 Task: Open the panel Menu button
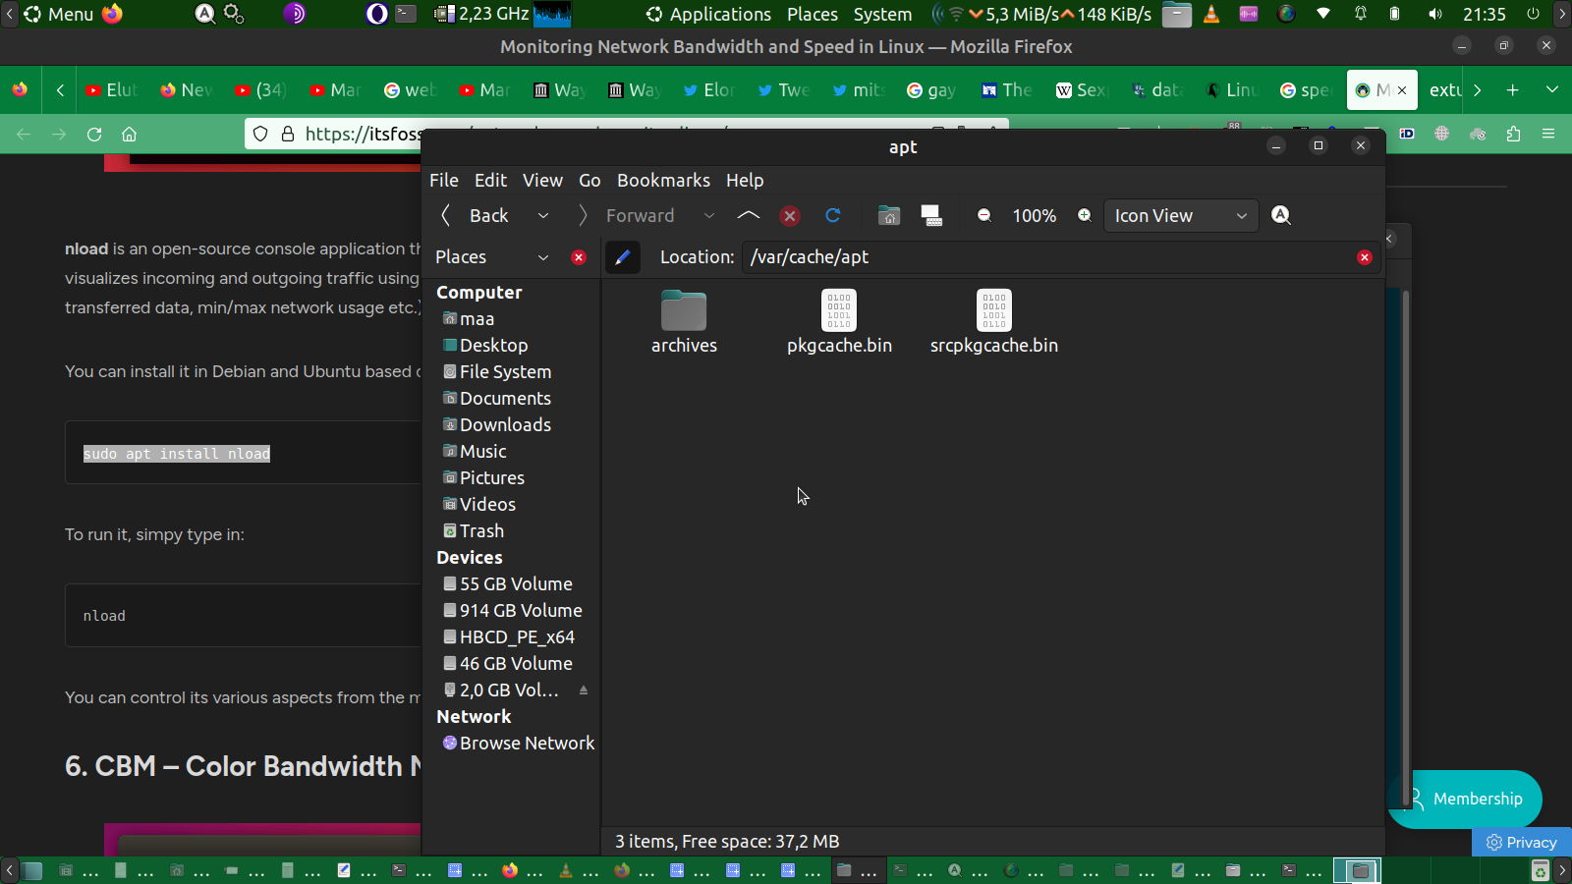59,14
